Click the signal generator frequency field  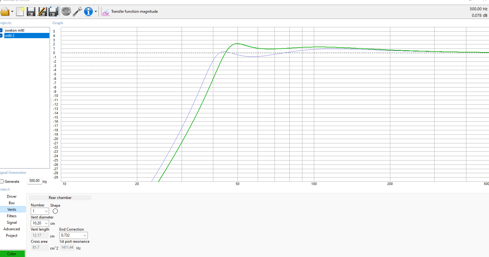pyautogui.click(x=34, y=181)
